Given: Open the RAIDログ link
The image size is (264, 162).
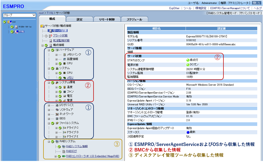Looking at the screenshot, I should click(x=71, y=151).
